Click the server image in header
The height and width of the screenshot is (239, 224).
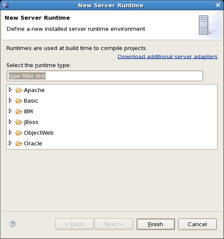pyautogui.click(x=203, y=25)
